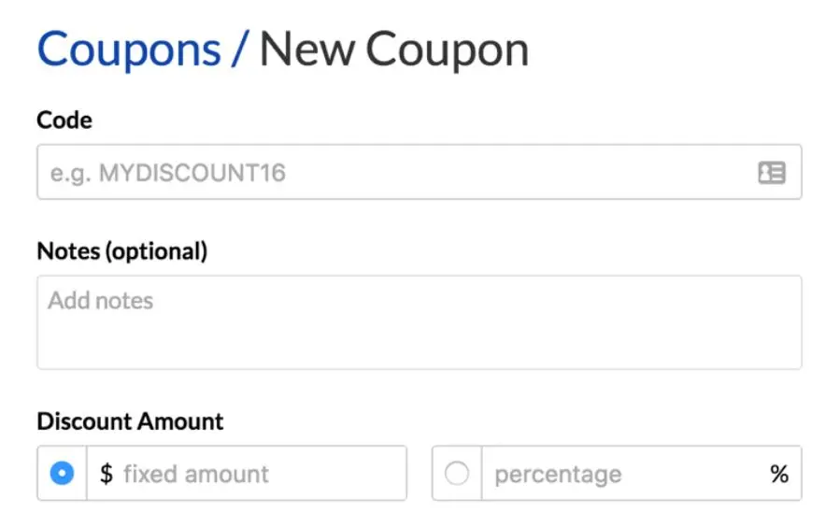Click the Code field label
839x526 pixels.
coord(64,120)
